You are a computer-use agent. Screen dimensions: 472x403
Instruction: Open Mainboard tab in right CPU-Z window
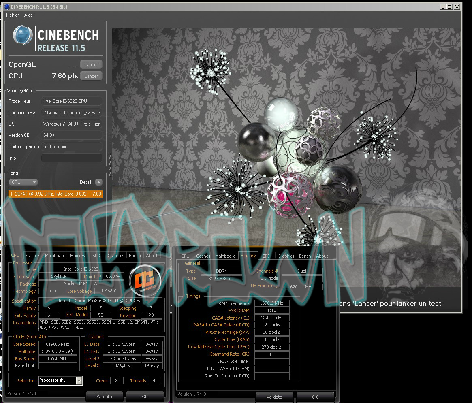point(225,256)
